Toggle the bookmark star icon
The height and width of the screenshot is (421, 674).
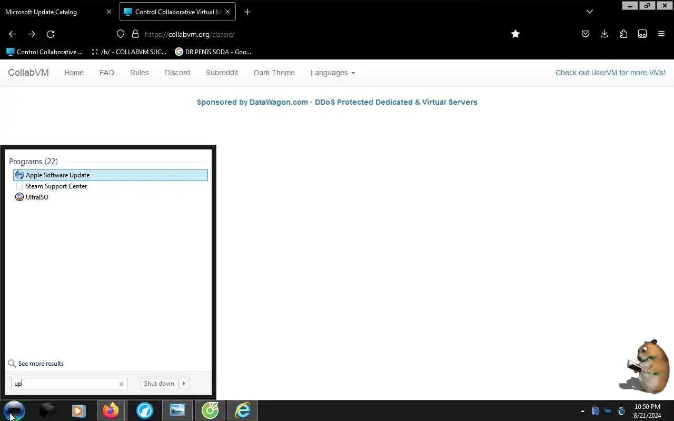516,34
